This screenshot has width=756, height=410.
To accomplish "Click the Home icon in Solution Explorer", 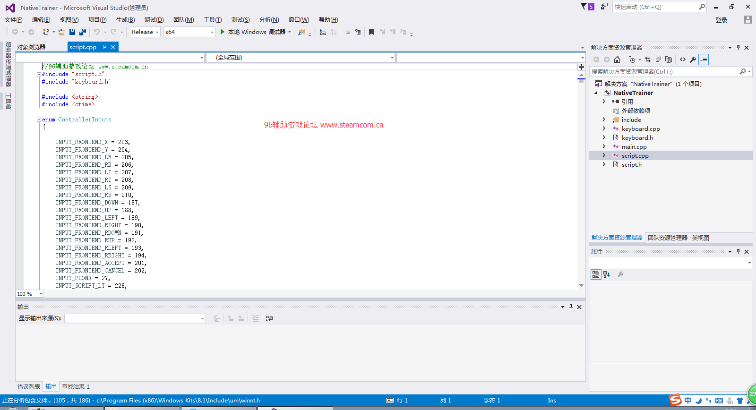I will point(617,60).
